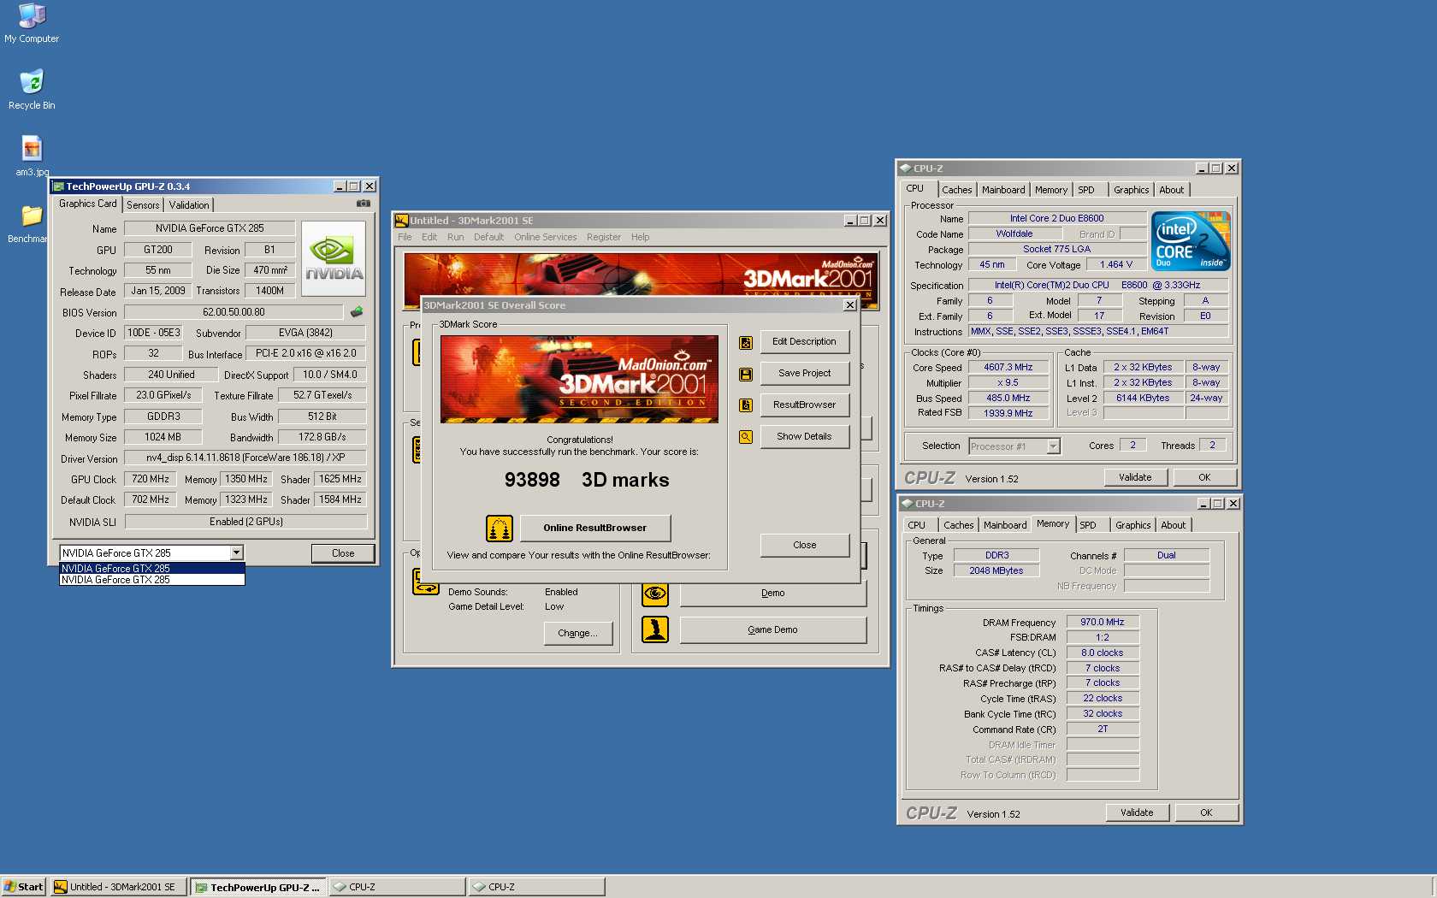The height and width of the screenshot is (898, 1437).
Task: Switch to first CPU-Z taskbar item
Action: coord(398,887)
